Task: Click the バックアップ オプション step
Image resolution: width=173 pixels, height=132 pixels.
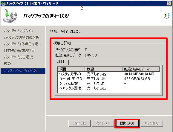Action: tap(19, 31)
